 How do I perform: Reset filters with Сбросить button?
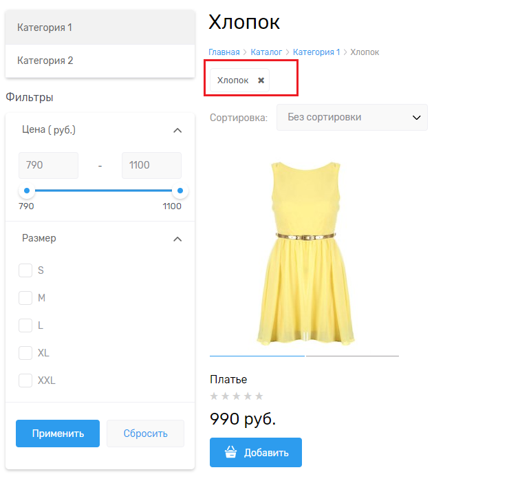(x=145, y=434)
